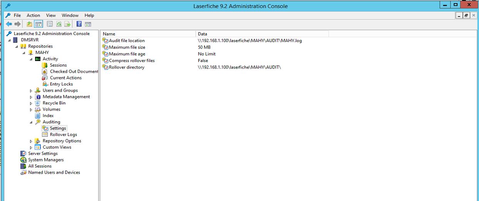Restore the inner MDI child window

tap(466, 15)
